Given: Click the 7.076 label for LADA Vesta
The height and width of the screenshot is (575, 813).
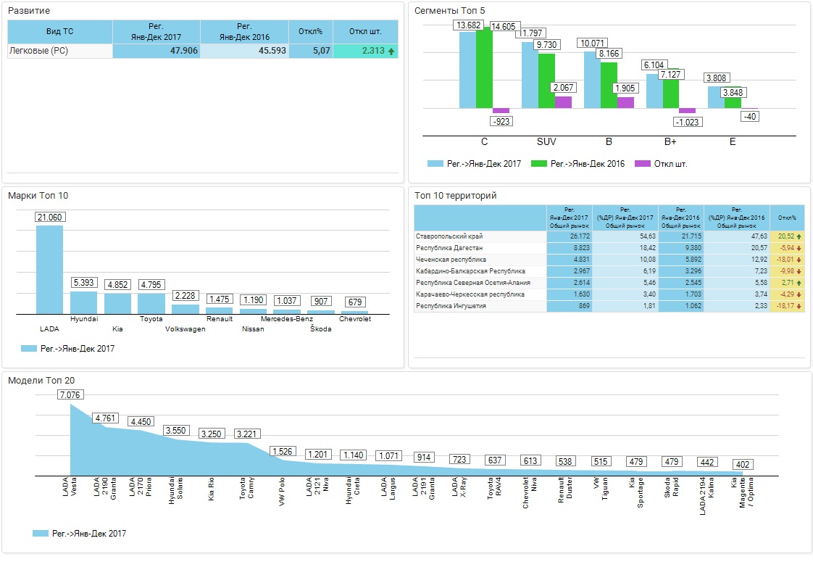Looking at the screenshot, I should tap(71, 394).
